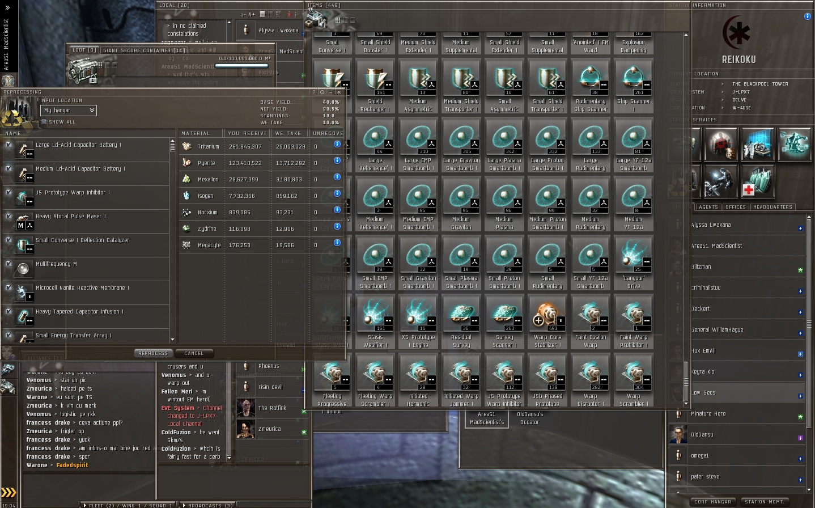
Task: Switch to the Agents tab
Action: 708,207
